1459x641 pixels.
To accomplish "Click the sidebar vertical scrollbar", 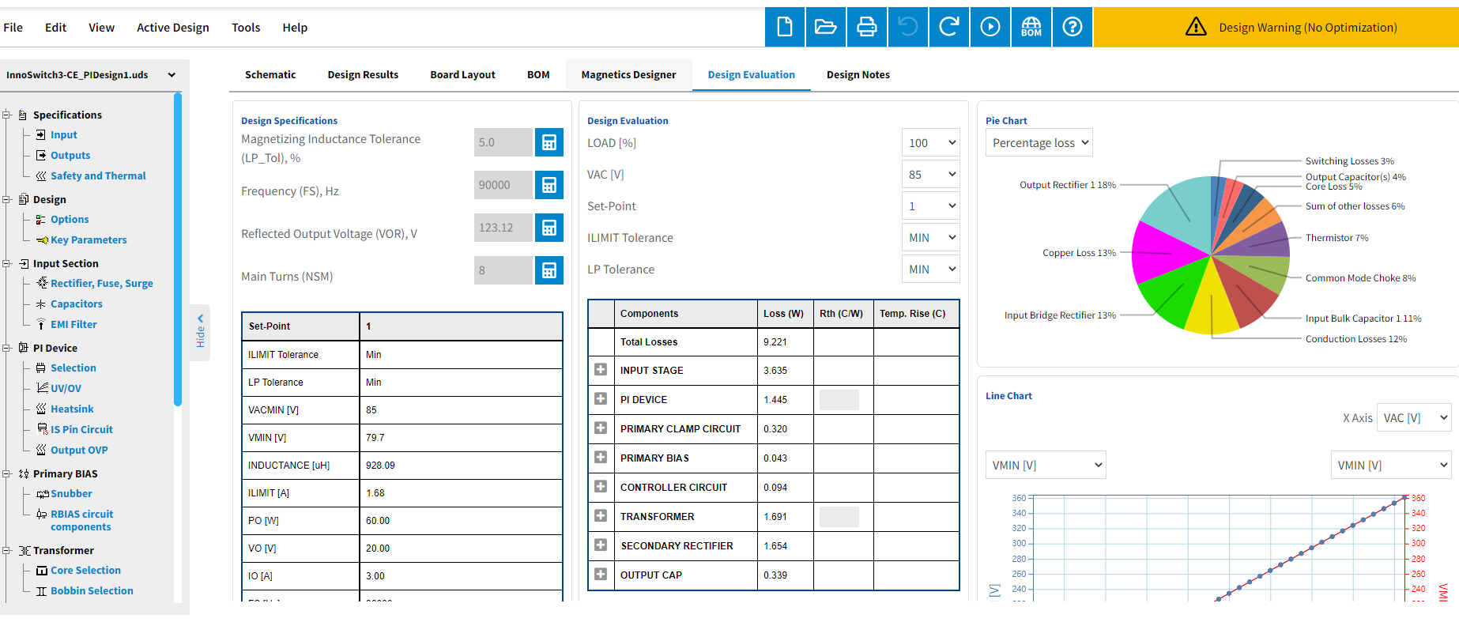I will [x=178, y=249].
